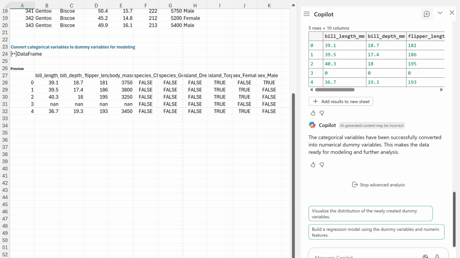Thumbs down the dataframe result table
The image size is (460, 258).
coord(322,113)
